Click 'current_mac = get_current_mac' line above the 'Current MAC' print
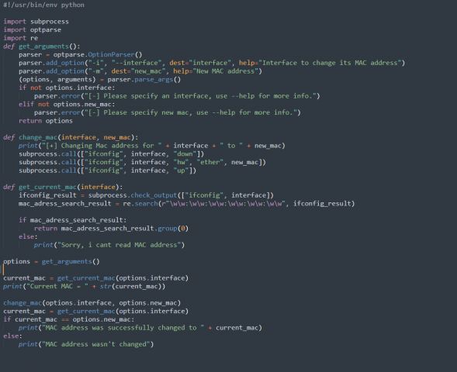This screenshot has width=457, height=372. (96, 278)
